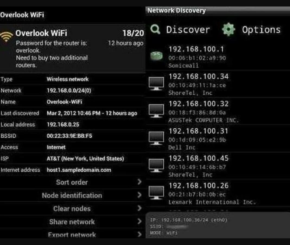This screenshot has height=245, width=290.
Task: Select the 192.168.100.26 address text
Action: (x=199, y=185)
